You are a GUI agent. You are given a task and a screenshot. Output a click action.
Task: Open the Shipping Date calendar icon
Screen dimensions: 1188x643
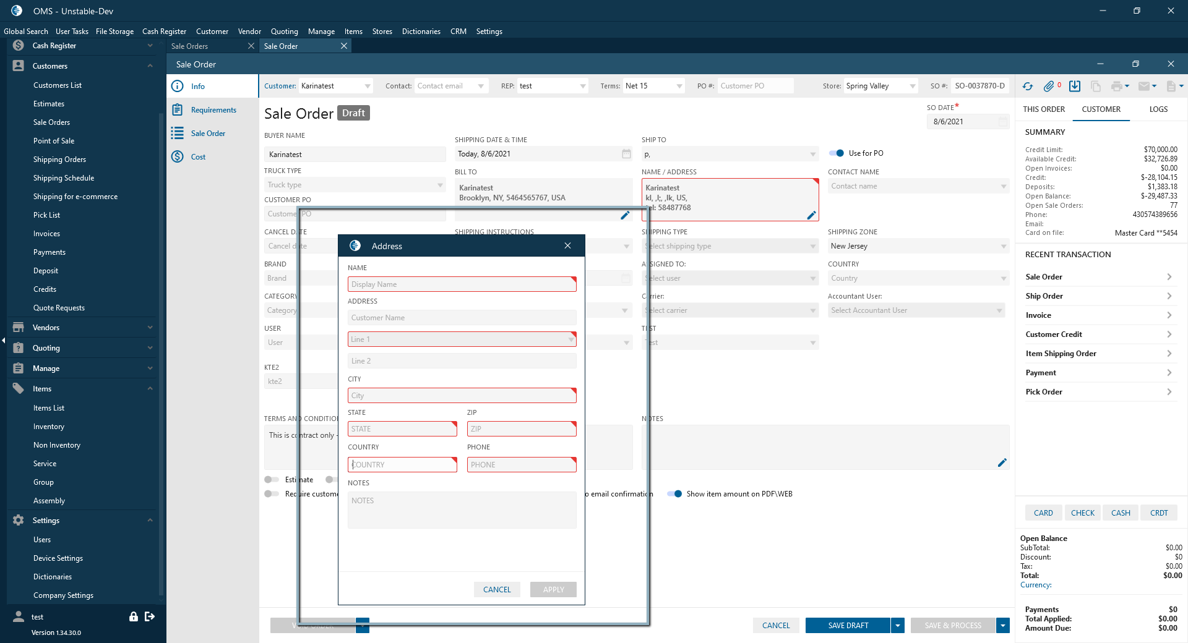(626, 154)
